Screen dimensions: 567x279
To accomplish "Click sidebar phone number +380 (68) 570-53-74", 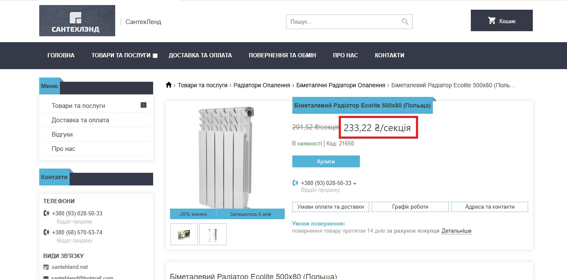I will pos(77,232).
